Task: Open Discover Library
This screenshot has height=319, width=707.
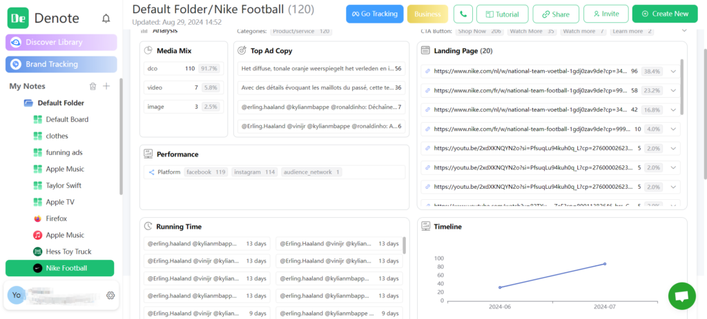Action: point(61,42)
